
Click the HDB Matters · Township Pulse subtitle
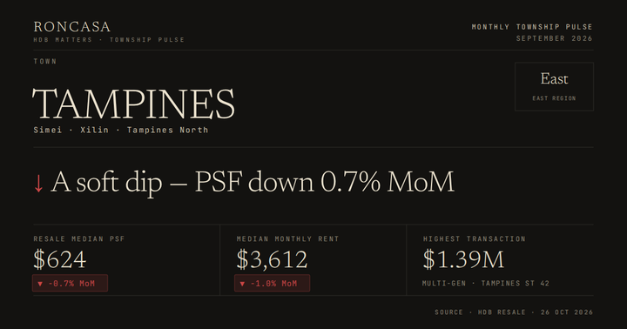pos(109,39)
